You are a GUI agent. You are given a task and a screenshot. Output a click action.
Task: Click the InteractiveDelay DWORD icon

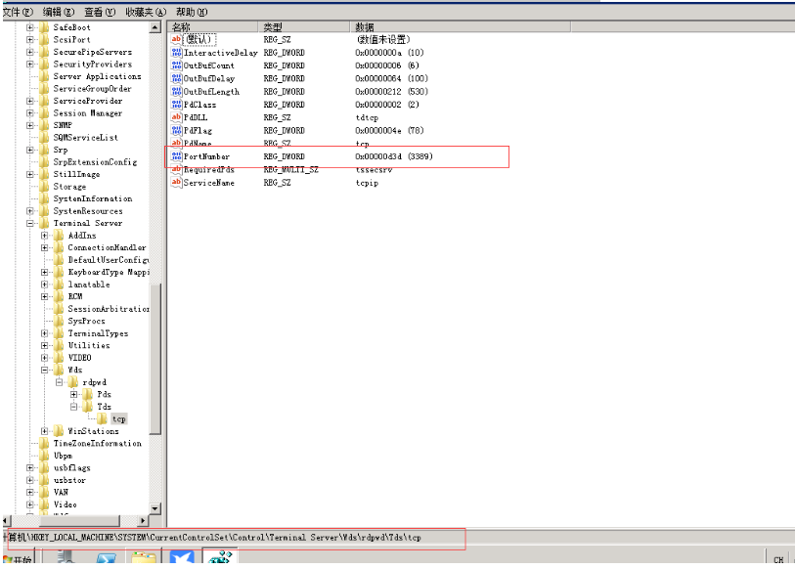[177, 53]
